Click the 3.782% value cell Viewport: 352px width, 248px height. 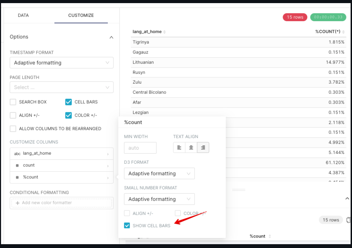[x=336, y=82]
